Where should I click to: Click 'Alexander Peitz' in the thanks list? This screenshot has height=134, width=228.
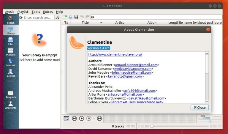[100, 87]
